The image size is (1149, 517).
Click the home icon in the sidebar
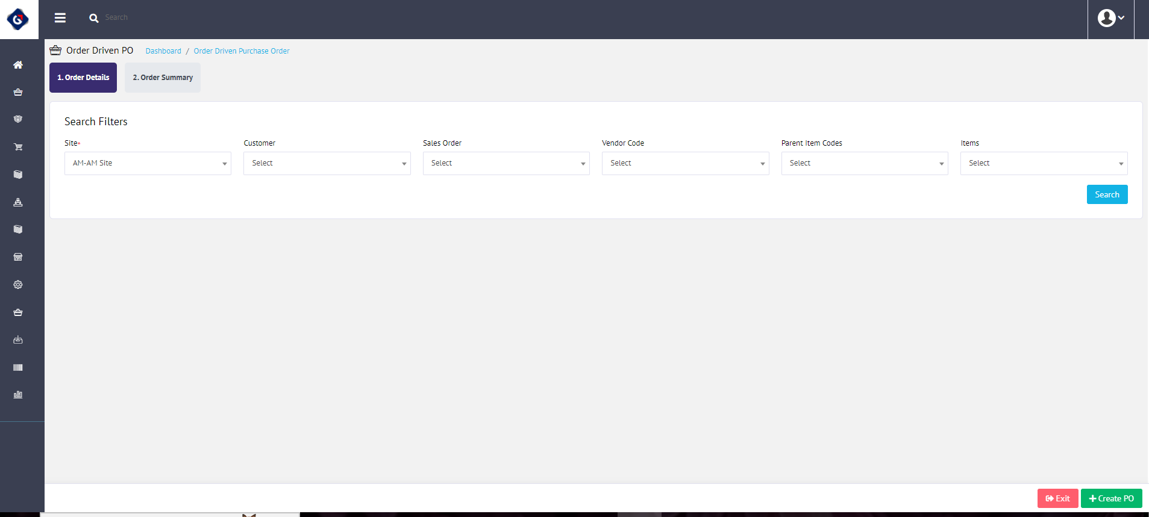click(18, 65)
